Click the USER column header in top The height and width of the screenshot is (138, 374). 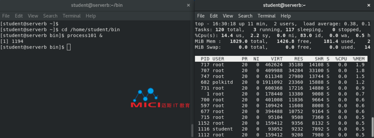click(x=218, y=59)
